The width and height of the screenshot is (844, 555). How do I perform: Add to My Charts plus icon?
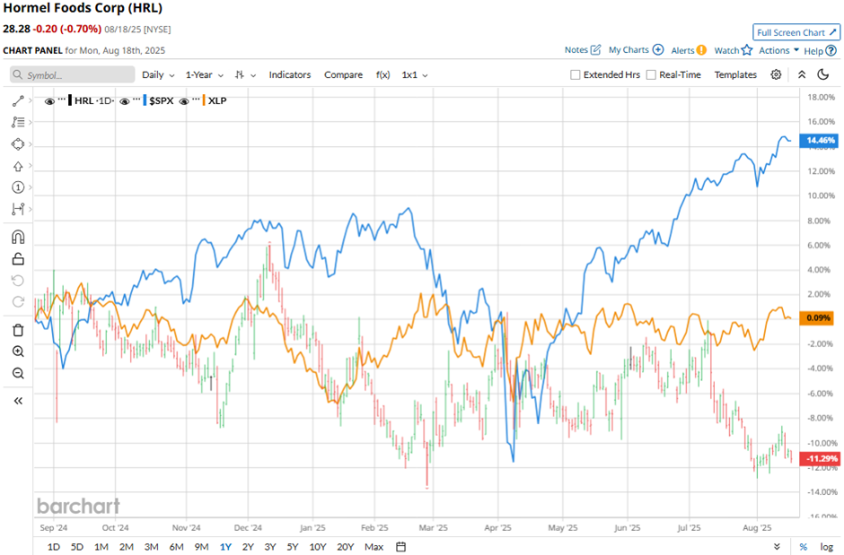(x=658, y=50)
